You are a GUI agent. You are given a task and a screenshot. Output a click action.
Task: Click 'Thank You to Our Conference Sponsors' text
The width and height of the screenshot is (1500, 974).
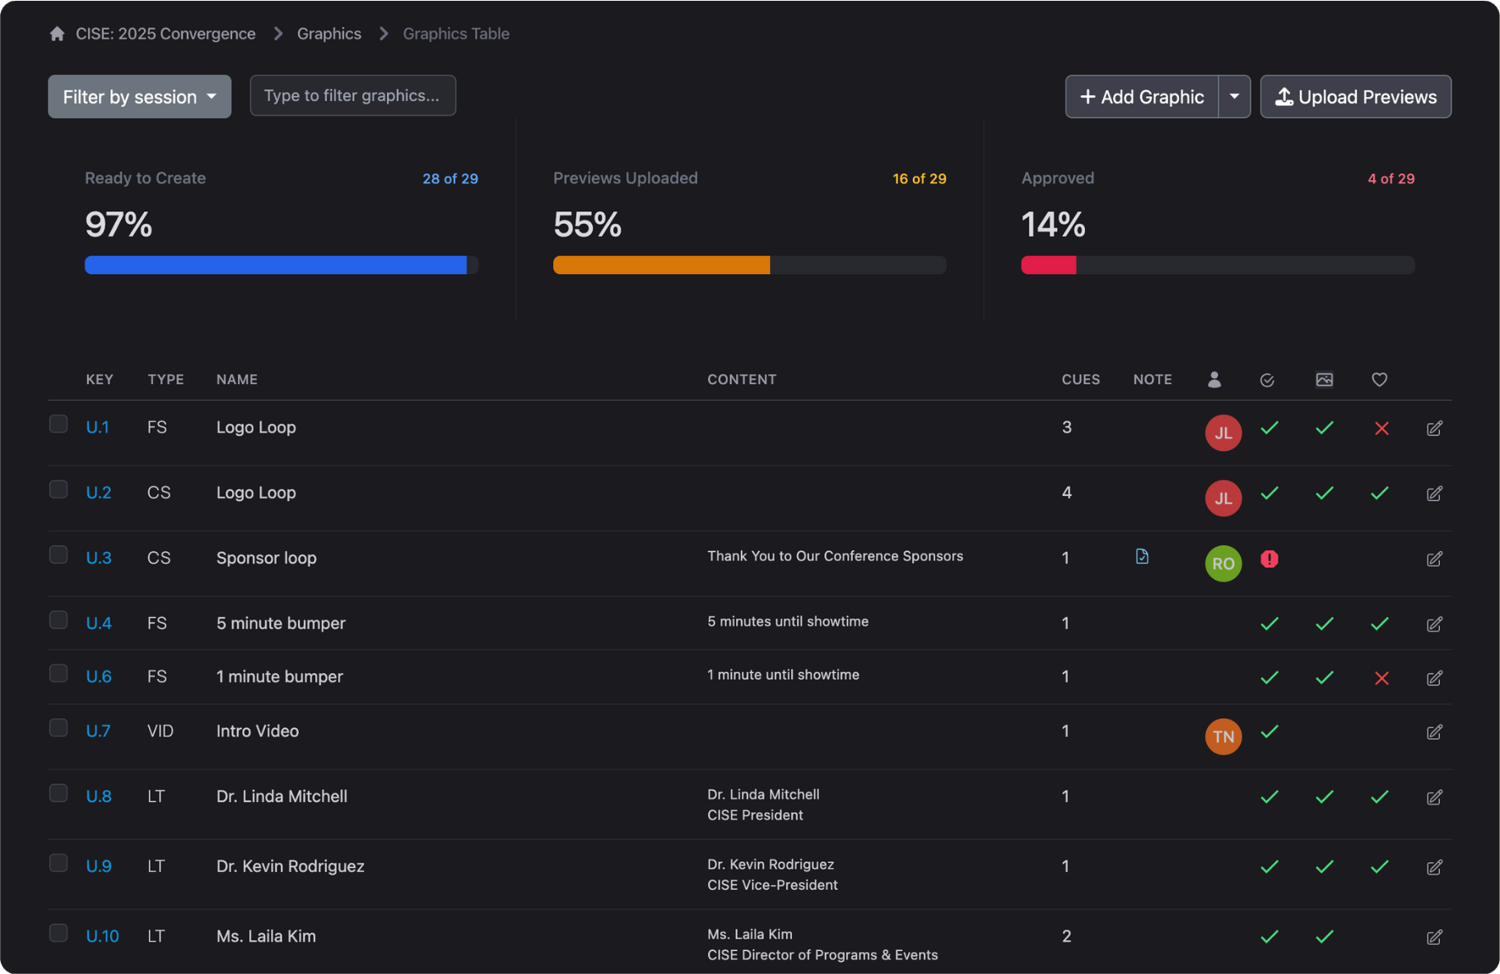835,556
